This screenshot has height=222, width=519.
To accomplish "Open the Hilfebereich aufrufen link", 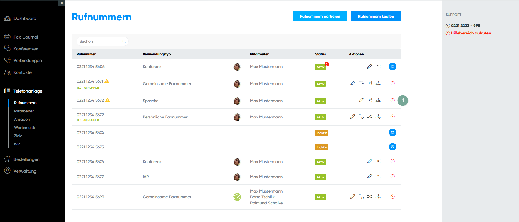I will coord(471,33).
